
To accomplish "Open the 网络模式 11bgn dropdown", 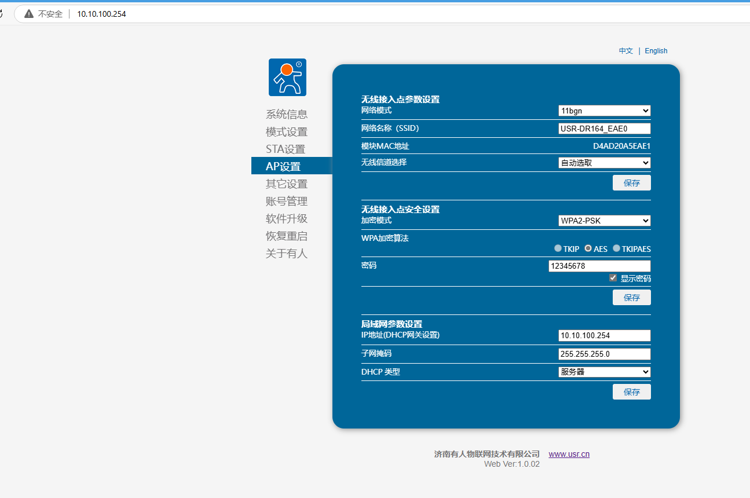I will click(x=604, y=111).
